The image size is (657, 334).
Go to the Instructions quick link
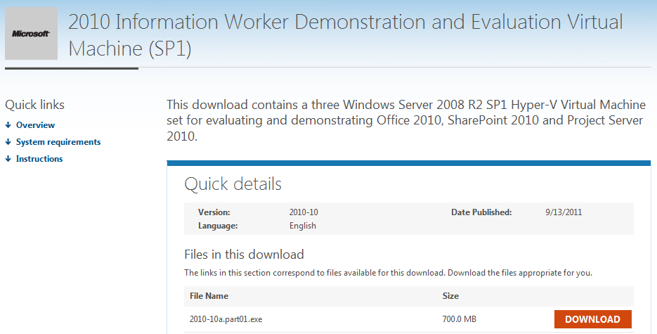(x=39, y=159)
